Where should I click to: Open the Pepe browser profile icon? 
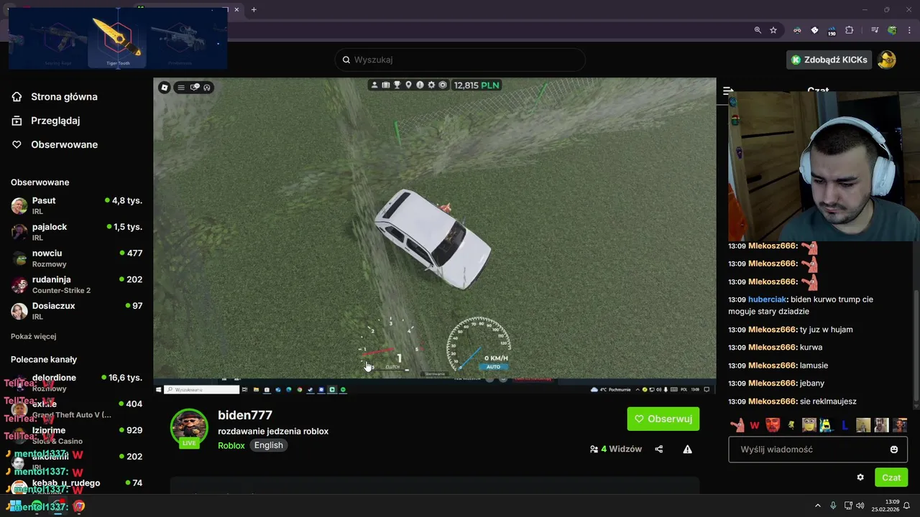tap(892, 30)
